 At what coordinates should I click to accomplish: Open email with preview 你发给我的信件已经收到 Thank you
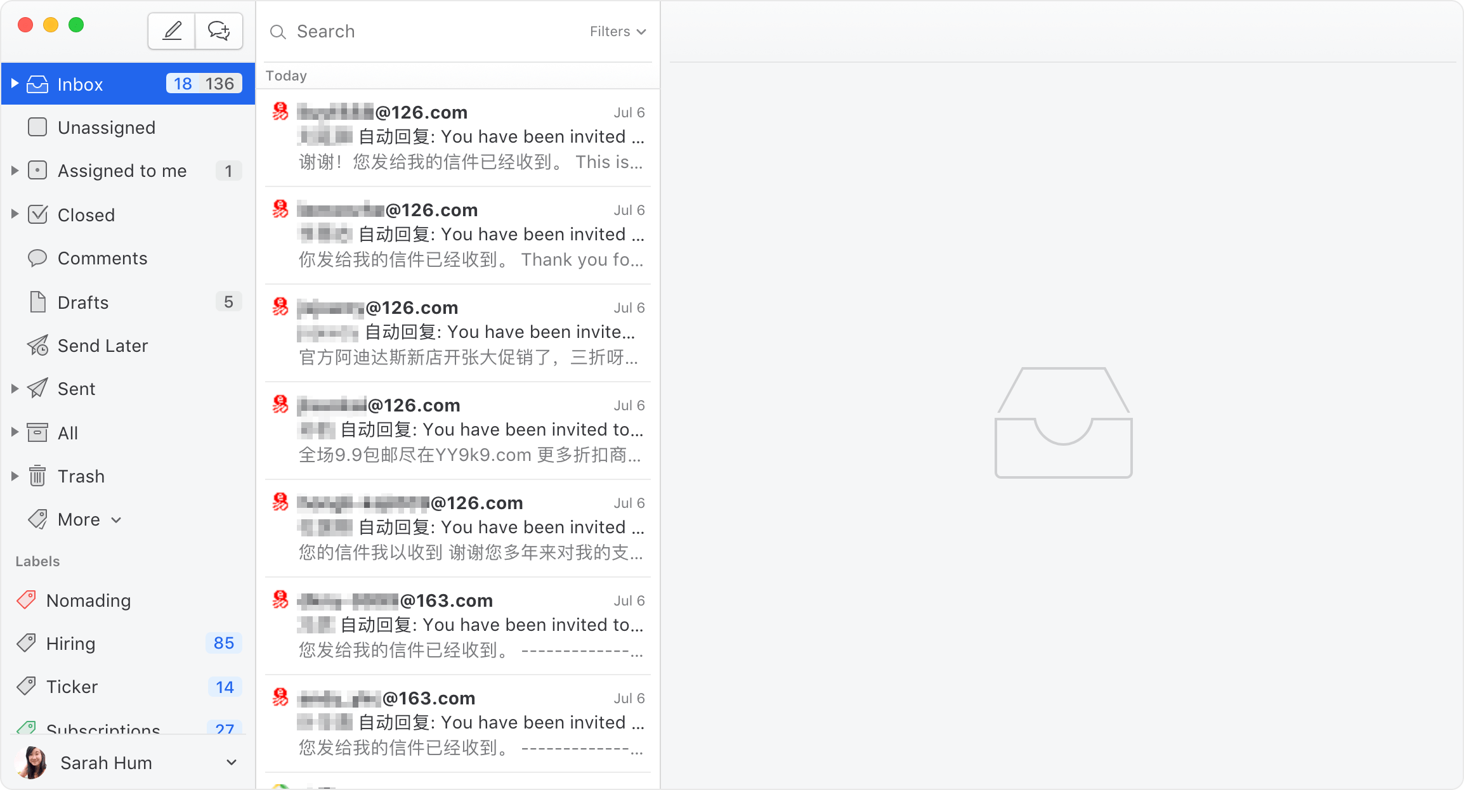tap(458, 235)
